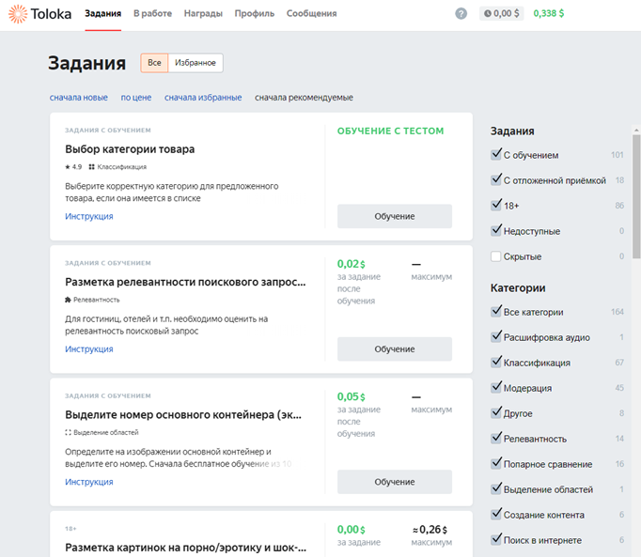This screenshot has width=641, height=557.
Task: Open the Выбор категории товара task title
Action: click(x=130, y=149)
